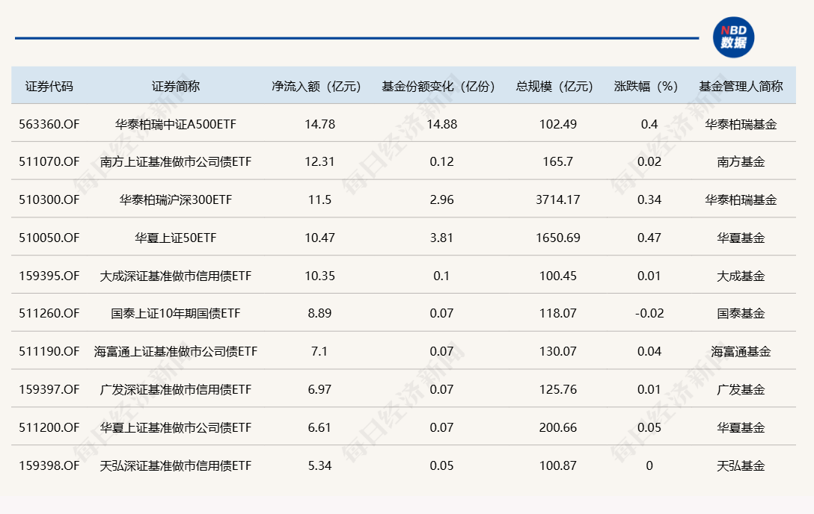Click 国泰上证10年期国债ETF fund name

[176, 314]
